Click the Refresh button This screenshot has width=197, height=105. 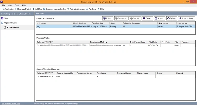click(172, 18)
